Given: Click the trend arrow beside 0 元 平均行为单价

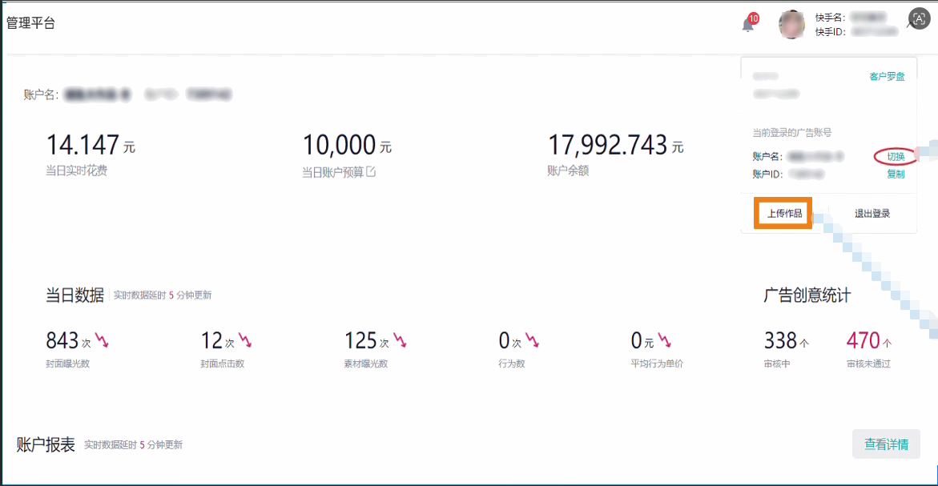Looking at the screenshot, I should [665, 340].
